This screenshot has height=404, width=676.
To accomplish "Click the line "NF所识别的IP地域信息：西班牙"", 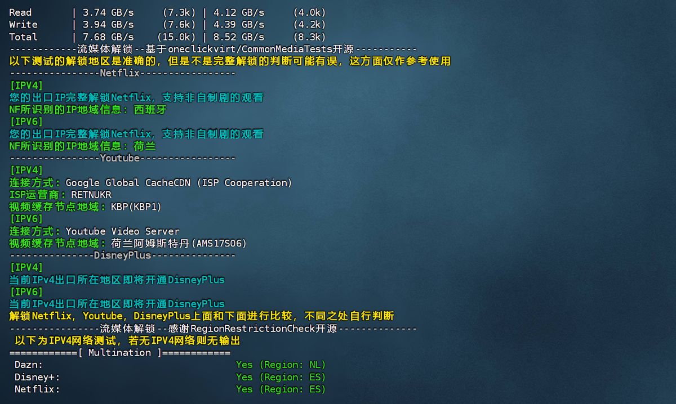I will click(88, 110).
